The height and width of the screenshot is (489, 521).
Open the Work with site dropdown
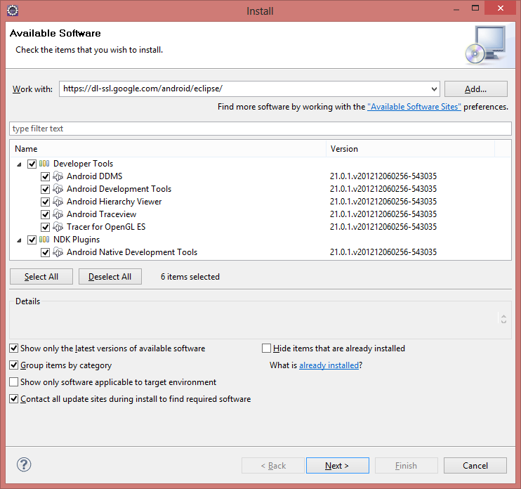(433, 89)
